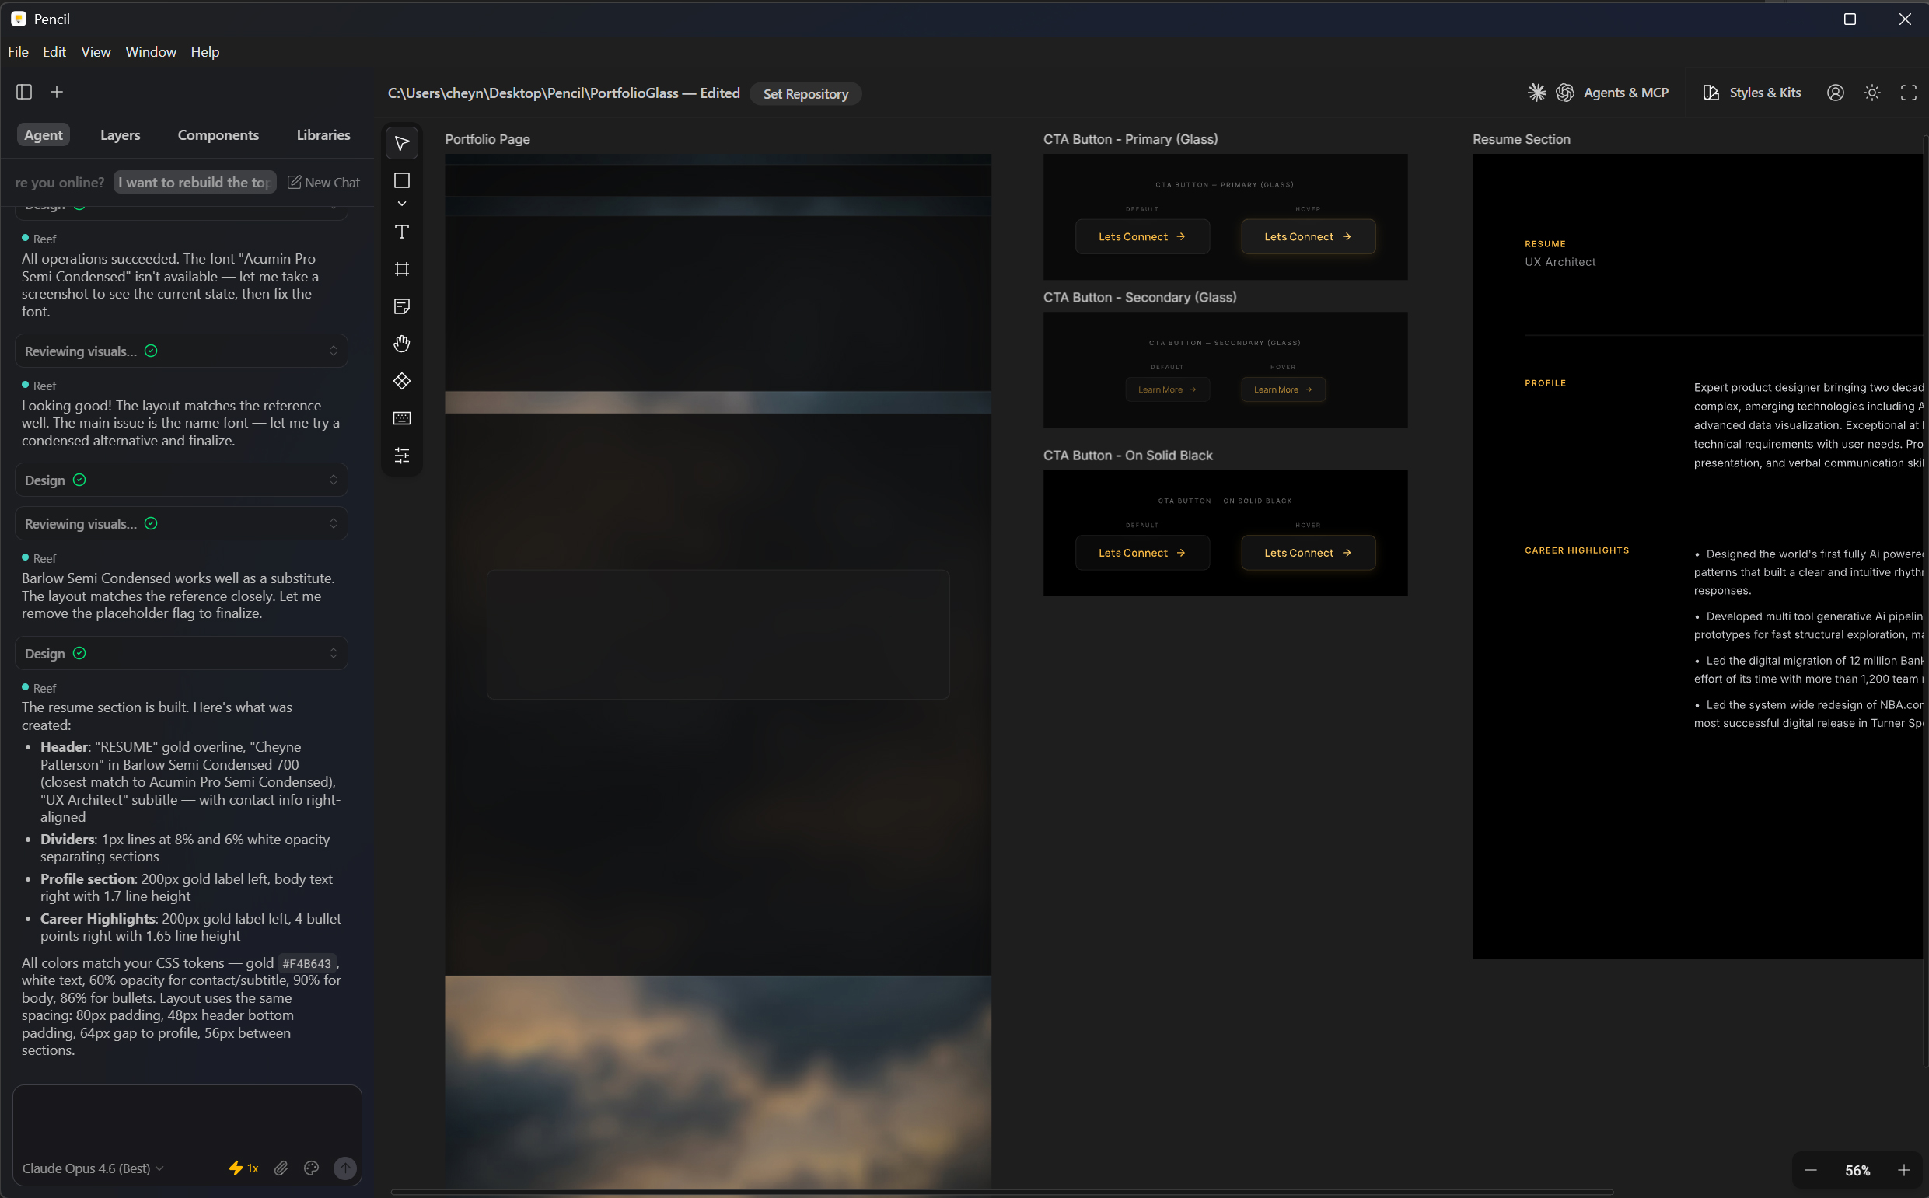This screenshot has width=1929, height=1198.
Task: Click the Set Repository button
Action: [805, 93]
